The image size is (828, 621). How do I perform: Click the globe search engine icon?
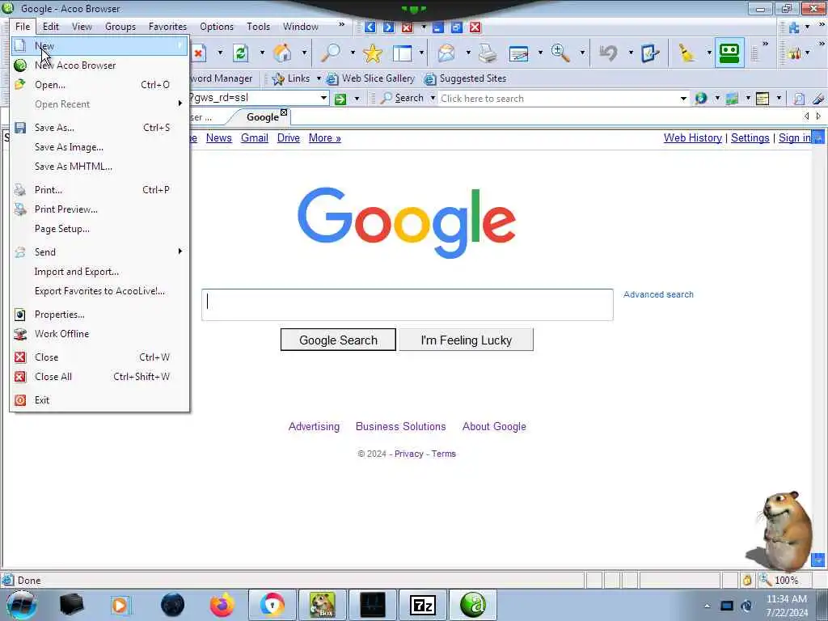[x=701, y=98]
